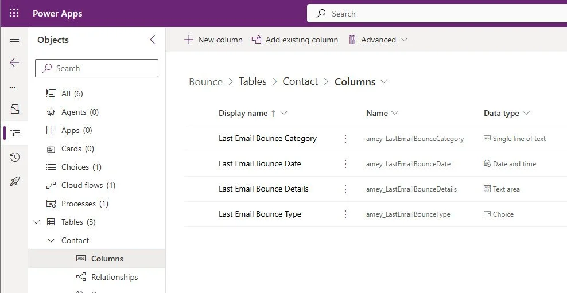Click Choice data type cell
This screenshot has width=567, height=293.
(499, 214)
